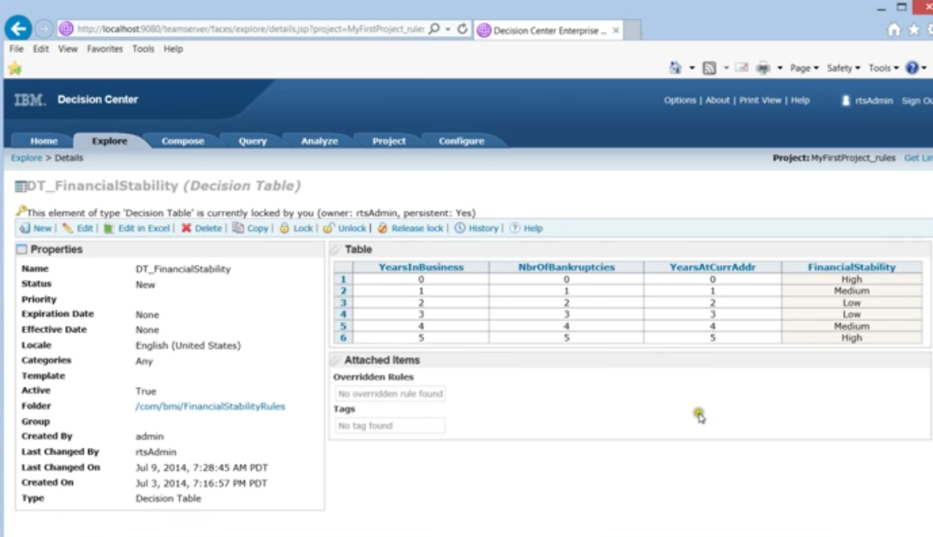Click the red X Delete icon
Screen dimensions: 933x537
(x=186, y=228)
